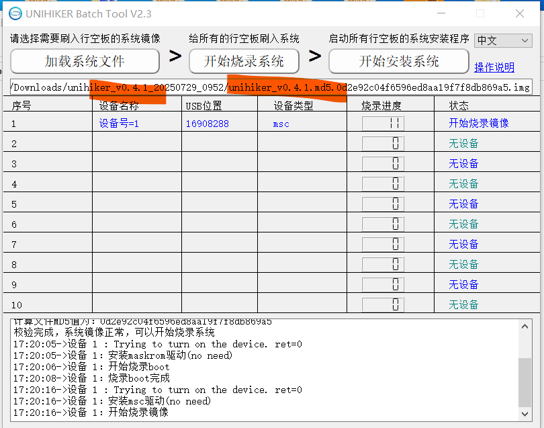Click the 无设备 status in row 2
This screenshot has width=544, height=428.
coord(463,143)
